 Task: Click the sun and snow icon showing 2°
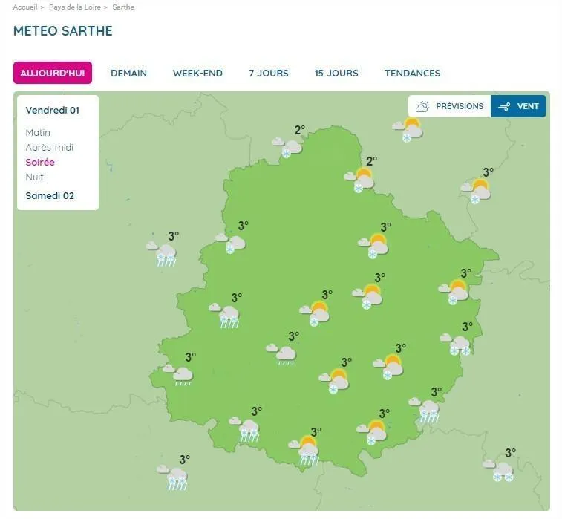point(361,178)
